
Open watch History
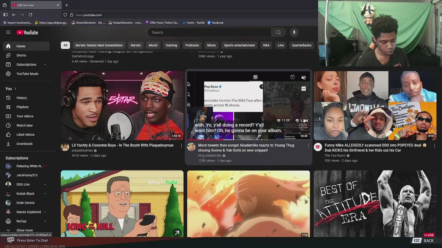tap(26, 98)
